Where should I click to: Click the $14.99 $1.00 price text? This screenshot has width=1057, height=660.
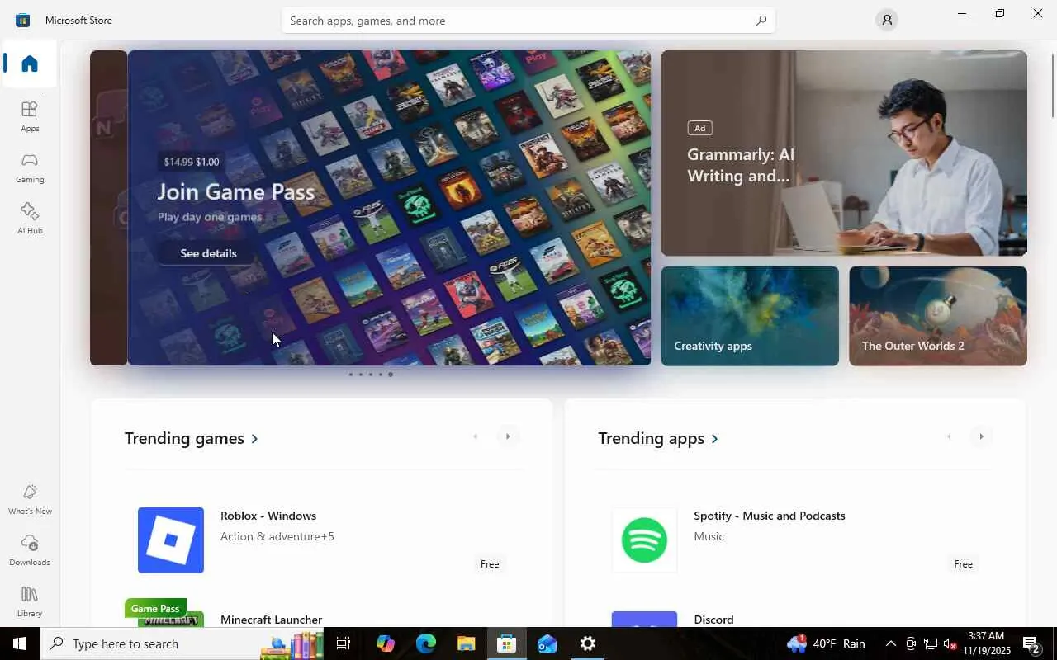click(192, 162)
